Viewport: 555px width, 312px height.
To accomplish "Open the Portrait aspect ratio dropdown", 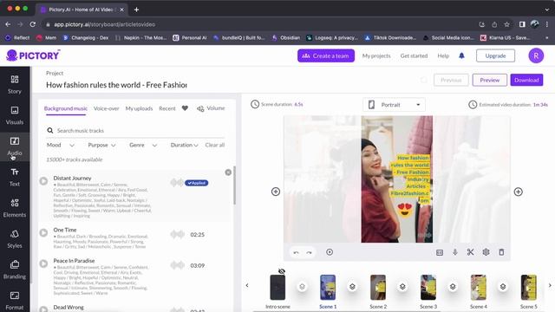I will pyautogui.click(x=394, y=105).
